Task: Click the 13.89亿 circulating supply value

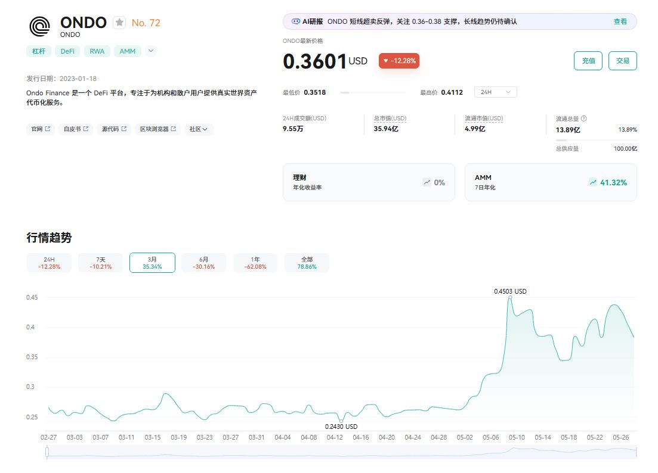Action: click(x=568, y=130)
